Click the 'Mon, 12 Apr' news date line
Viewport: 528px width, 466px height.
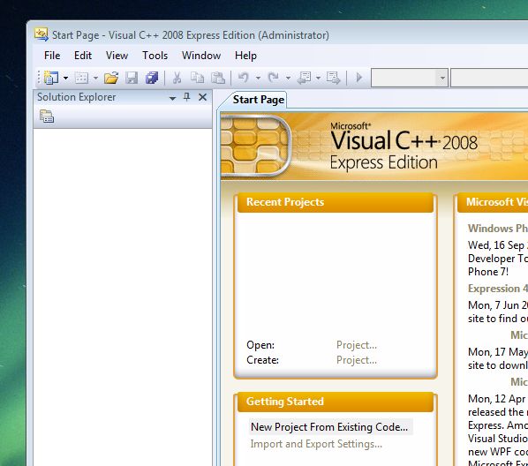[x=498, y=399]
